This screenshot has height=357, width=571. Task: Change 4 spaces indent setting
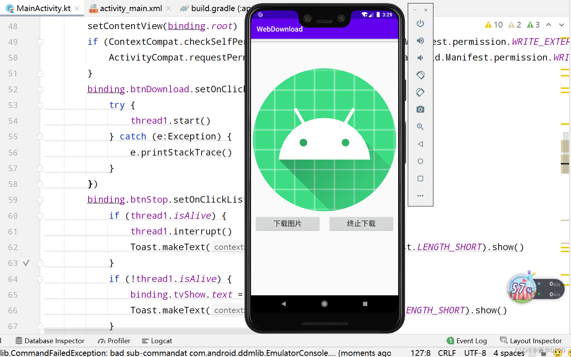pos(509,353)
